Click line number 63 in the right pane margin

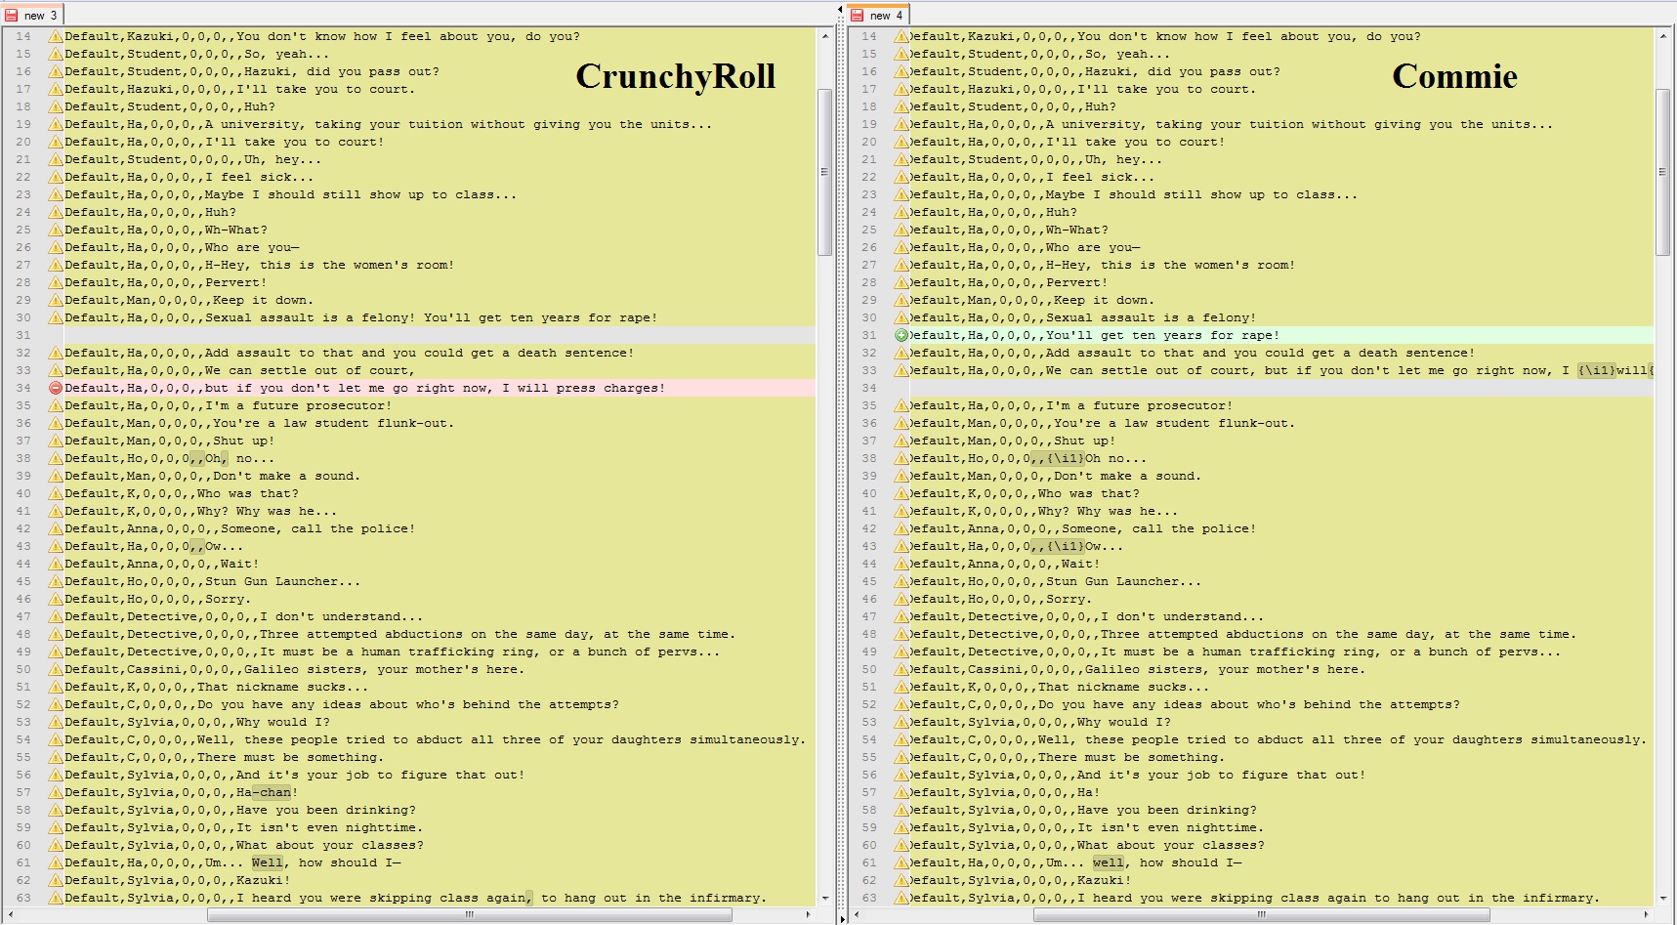[x=869, y=898]
